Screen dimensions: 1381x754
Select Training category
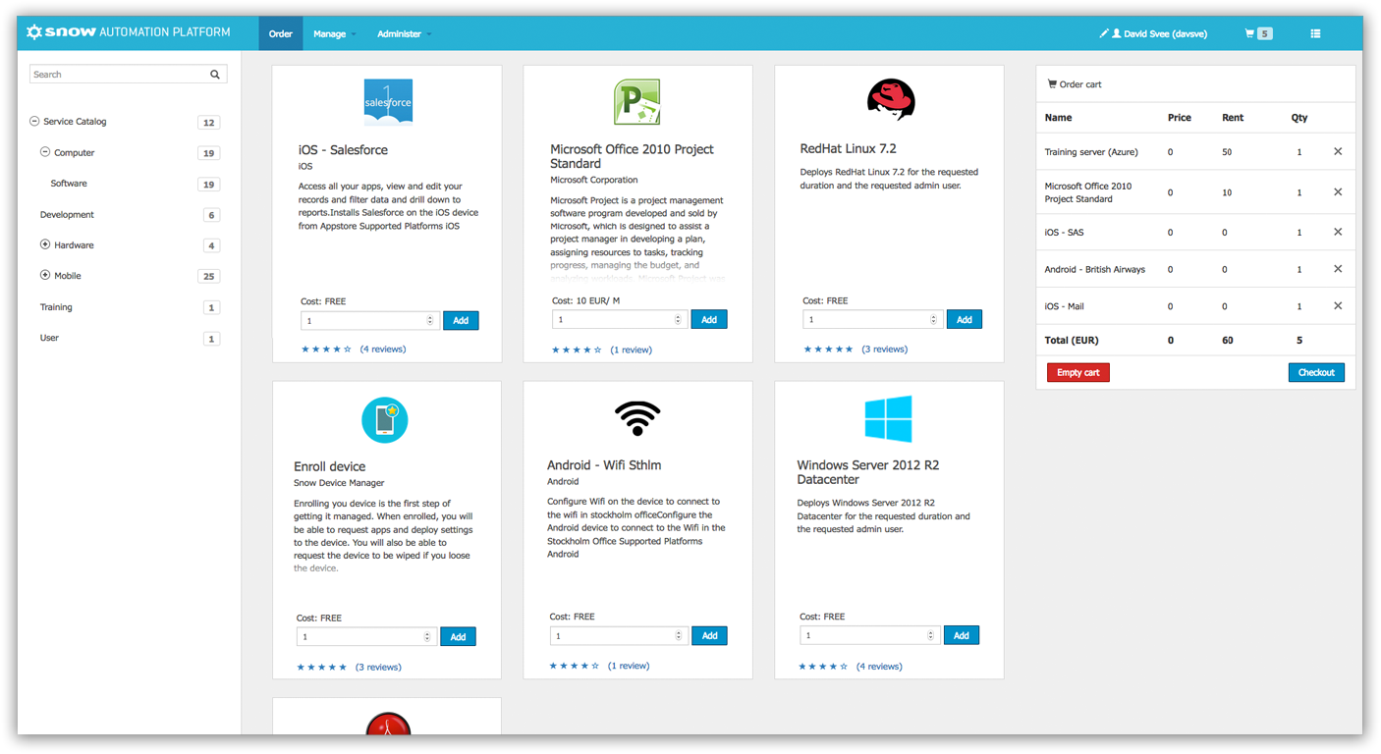[56, 307]
